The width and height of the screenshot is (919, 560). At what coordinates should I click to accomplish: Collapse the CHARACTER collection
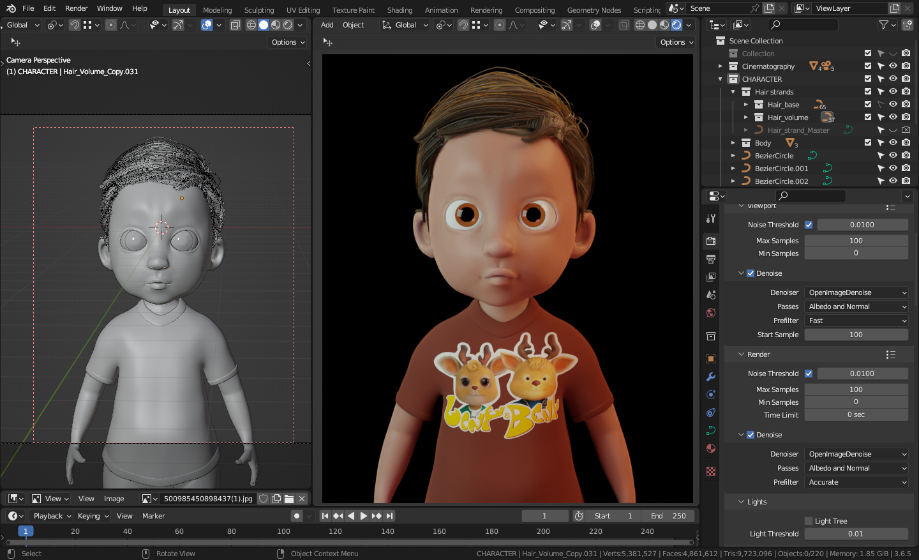click(x=721, y=79)
